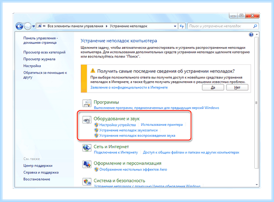Open 'Подключение к Интернету'
Screen dimensions: 274x202
tap(116, 152)
